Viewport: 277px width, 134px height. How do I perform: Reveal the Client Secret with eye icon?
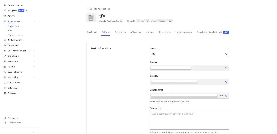[x=222, y=96]
